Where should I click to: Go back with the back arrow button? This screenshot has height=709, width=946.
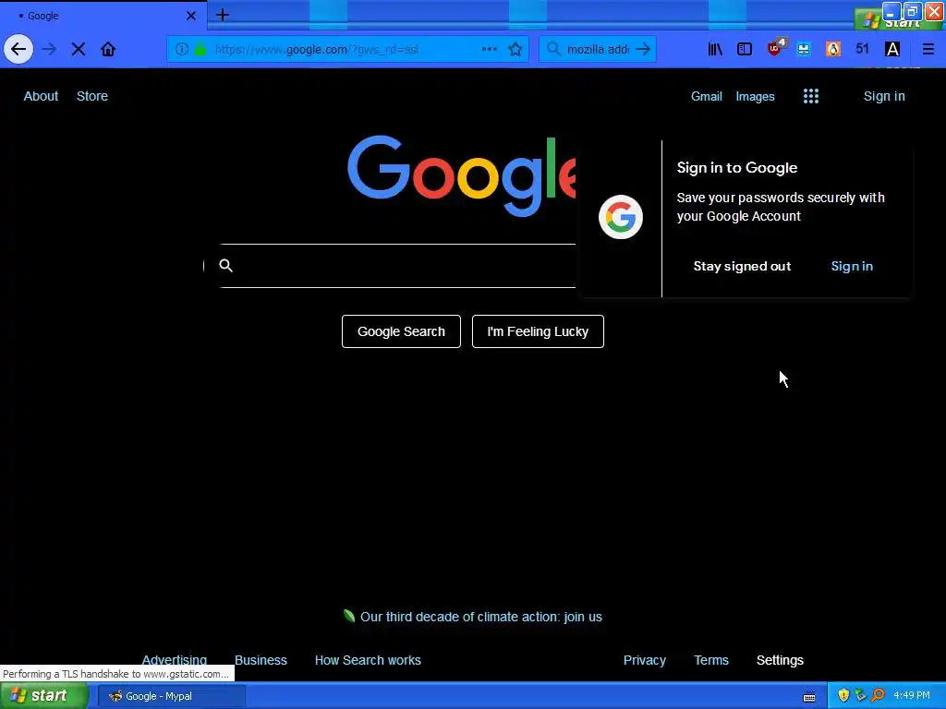coord(18,50)
